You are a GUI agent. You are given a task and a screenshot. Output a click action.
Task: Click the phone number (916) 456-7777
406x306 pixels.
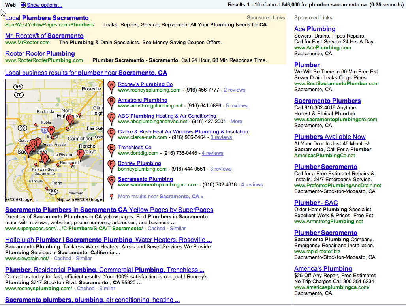(202, 90)
